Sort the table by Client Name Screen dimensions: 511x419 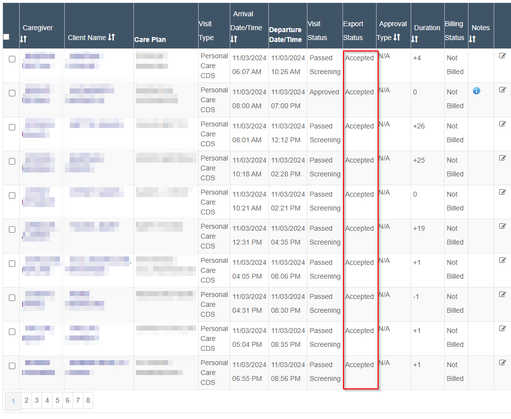tap(111, 37)
